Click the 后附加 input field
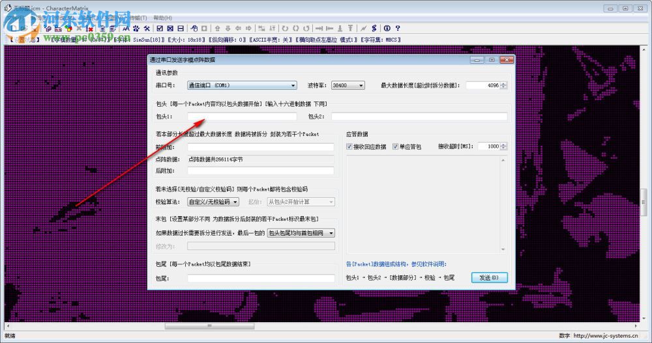The image size is (652, 343). pyautogui.click(x=261, y=171)
